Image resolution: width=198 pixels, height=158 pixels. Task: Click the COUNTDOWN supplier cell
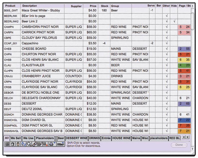pyautogui.click(x=74, y=76)
